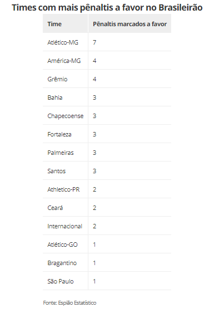Select Athletico-PR in the table
The height and width of the screenshot is (313, 219).
[x=63, y=189]
